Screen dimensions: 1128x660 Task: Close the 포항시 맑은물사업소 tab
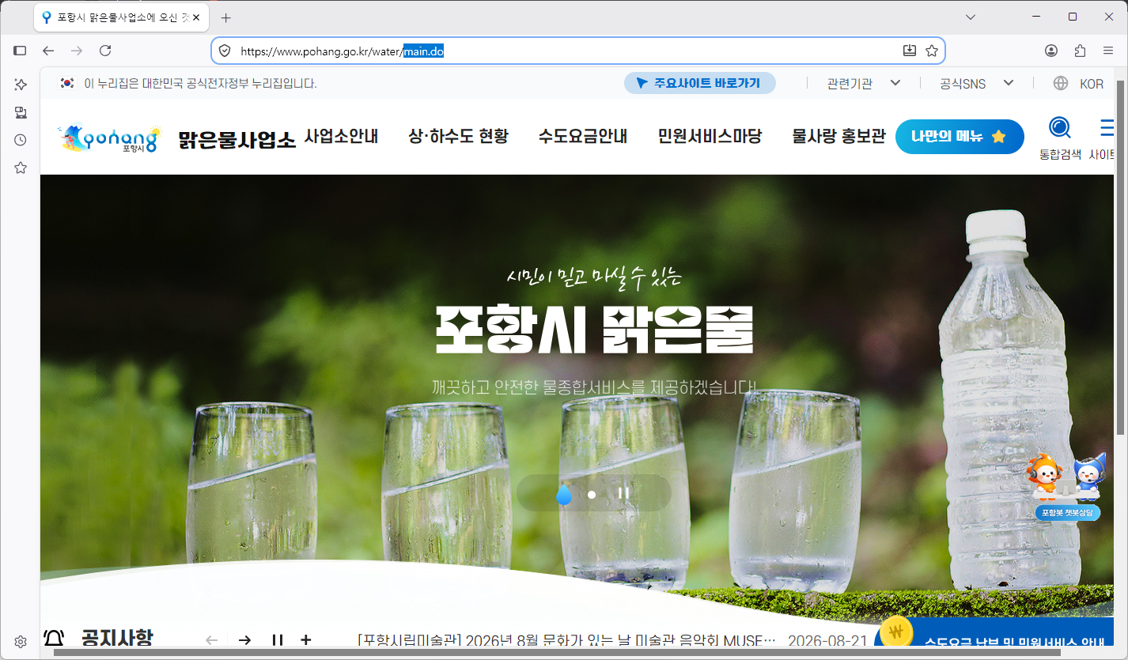196,17
